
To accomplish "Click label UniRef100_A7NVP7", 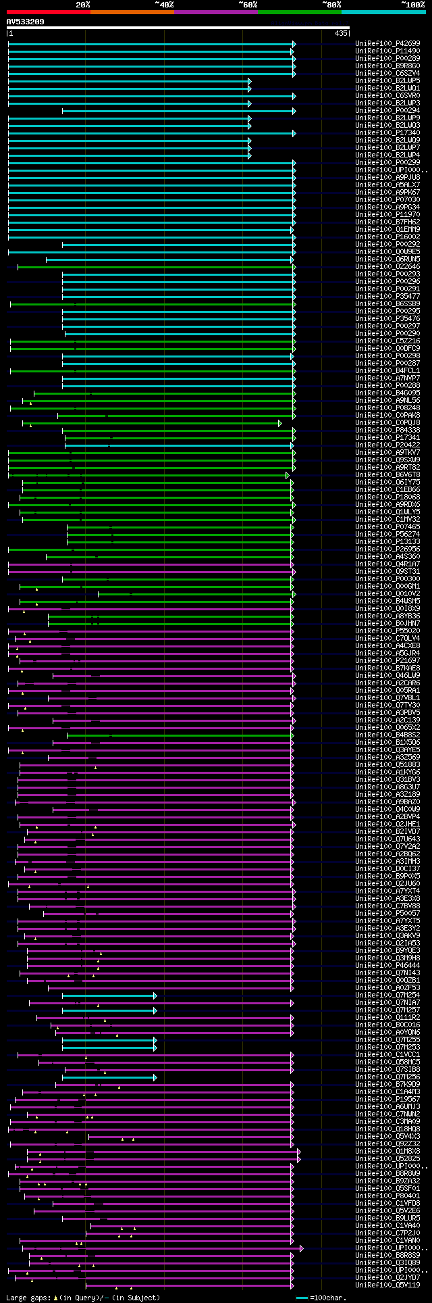I will 387,378.
